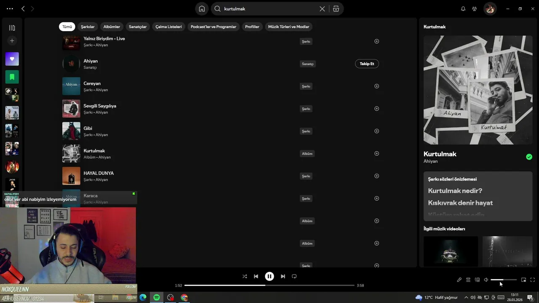Skip to the next track
This screenshot has width=539, height=303.
click(283, 276)
